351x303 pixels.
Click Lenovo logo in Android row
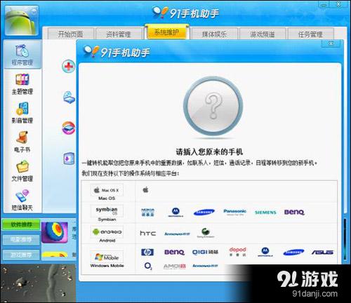(177, 234)
